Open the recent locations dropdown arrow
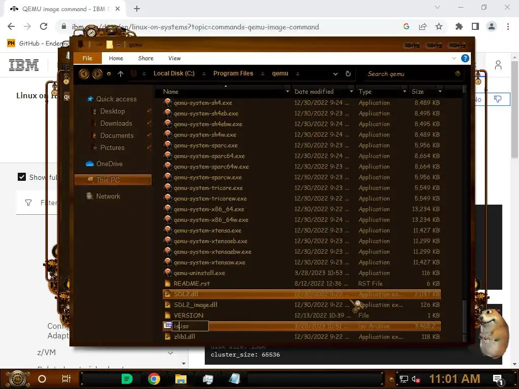Image resolution: width=519 pixels, height=389 pixels. point(108,74)
